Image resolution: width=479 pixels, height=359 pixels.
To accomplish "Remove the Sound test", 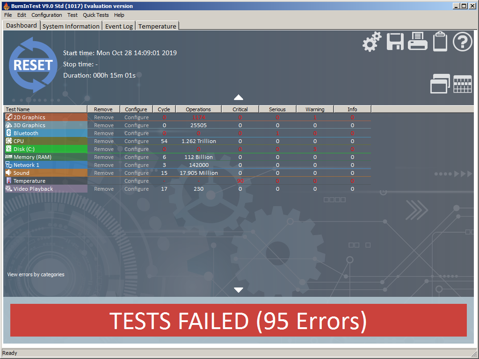I will (104, 173).
